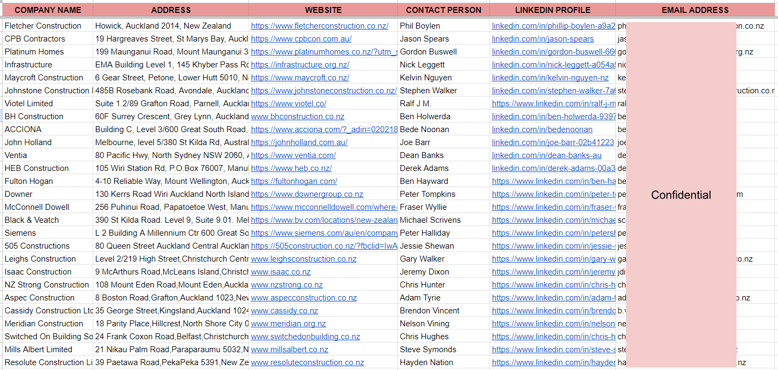Open the millsalbert.co.nz link

click(x=290, y=350)
